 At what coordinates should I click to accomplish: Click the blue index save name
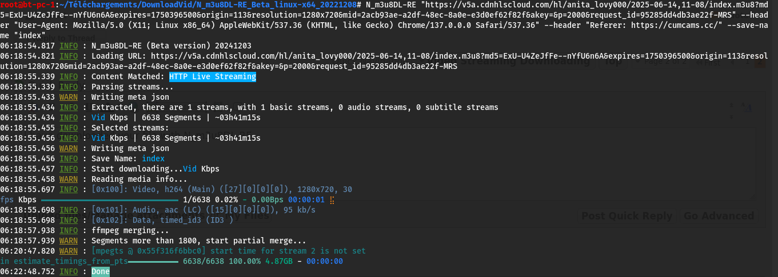tap(153, 158)
